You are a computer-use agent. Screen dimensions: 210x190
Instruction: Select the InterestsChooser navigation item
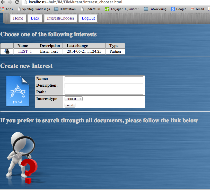coord(60,18)
